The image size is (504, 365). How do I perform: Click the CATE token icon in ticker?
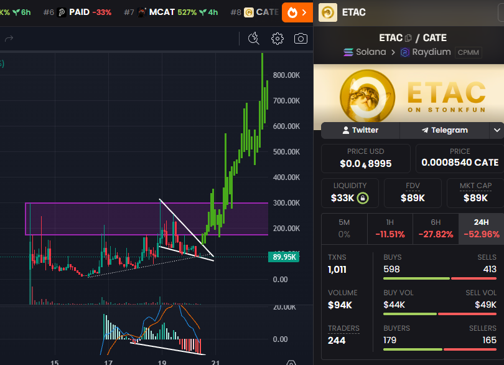(x=249, y=12)
